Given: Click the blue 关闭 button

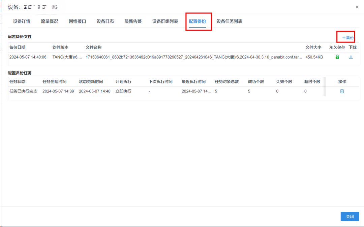Looking at the screenshot, I should click(x=350, y=217).
